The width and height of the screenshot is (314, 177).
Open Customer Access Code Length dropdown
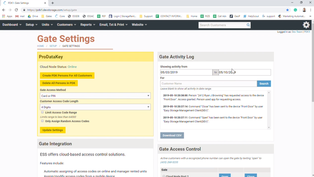pos(95,107)
